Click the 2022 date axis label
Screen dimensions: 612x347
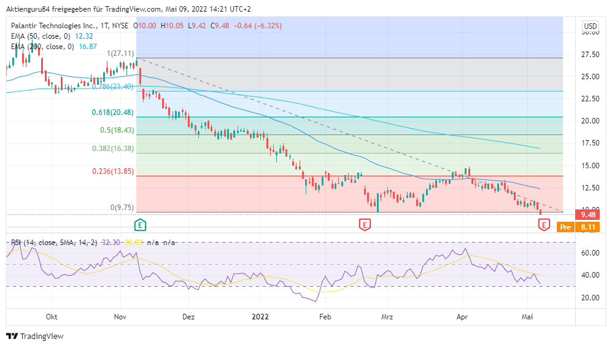click(x=260, y=317)
